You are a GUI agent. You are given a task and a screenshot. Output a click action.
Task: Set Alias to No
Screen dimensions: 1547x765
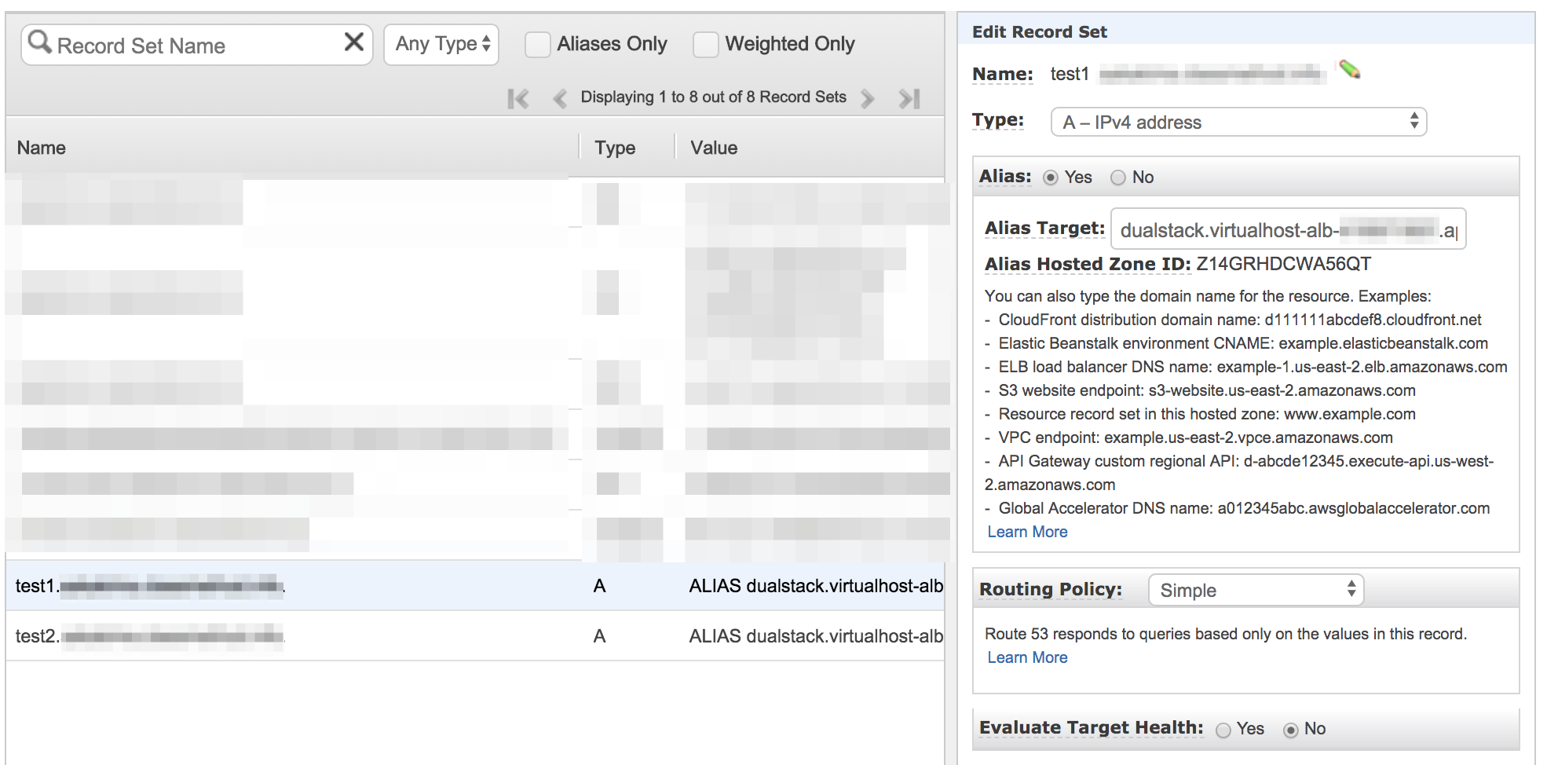coord(1118,178)
